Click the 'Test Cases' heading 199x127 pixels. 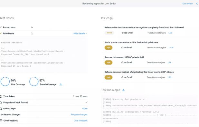(x=7, y=18)
